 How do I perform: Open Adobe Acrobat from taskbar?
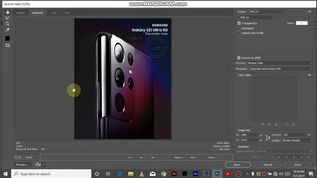coord(228,174)
